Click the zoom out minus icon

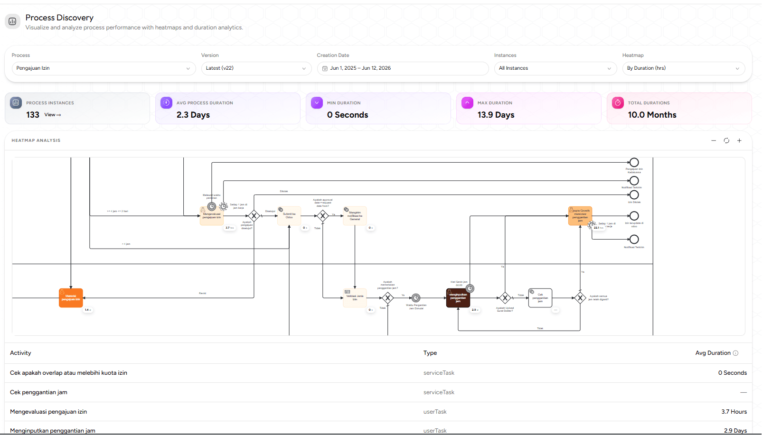714,140
